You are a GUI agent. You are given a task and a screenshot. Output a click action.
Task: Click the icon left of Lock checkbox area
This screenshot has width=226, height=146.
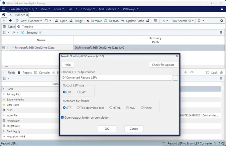click(192, 72)
